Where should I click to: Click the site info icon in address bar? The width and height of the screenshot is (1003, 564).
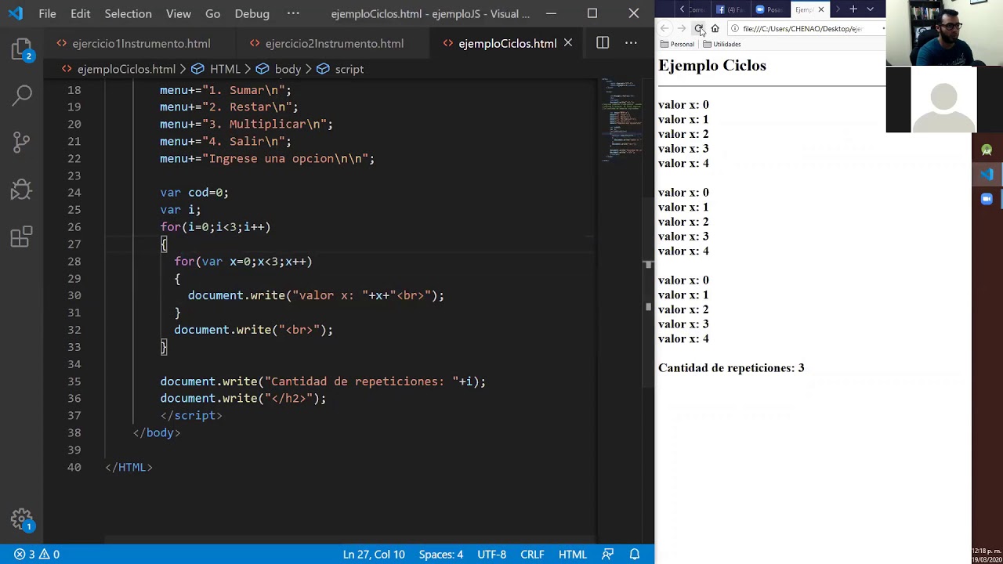click(734, 28)
